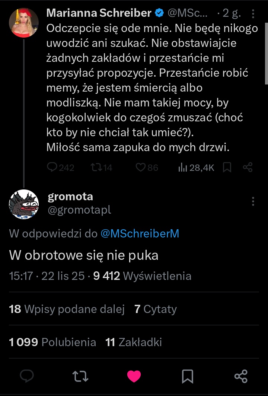The height and width of the screenshot is (396, 268).
Task: Open more options for Marianna Schreiber's post
Action: pyautogui.click(x=253, y=14)
